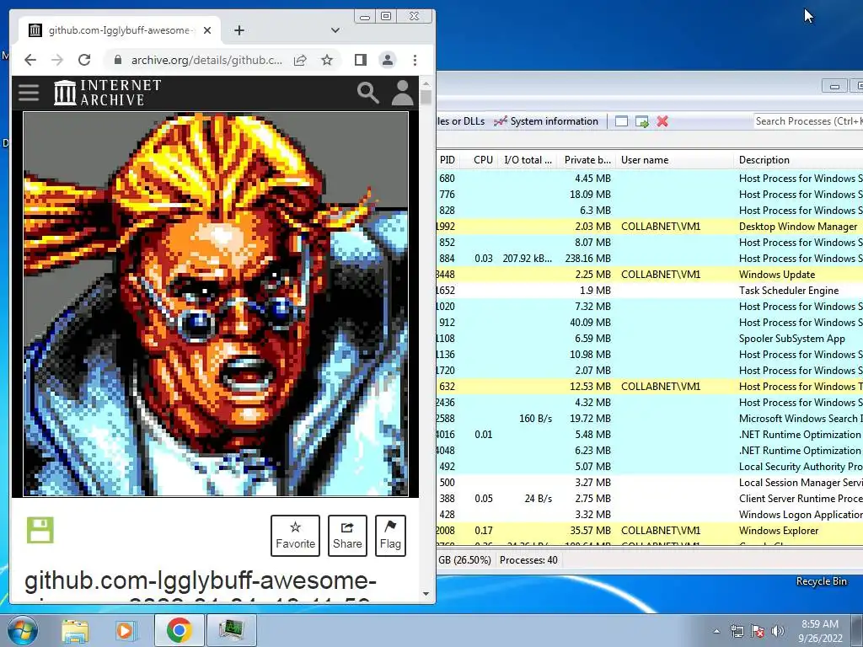Close the github.com-Igglybuff tab

pyautogui.click(x=207, y=30)
